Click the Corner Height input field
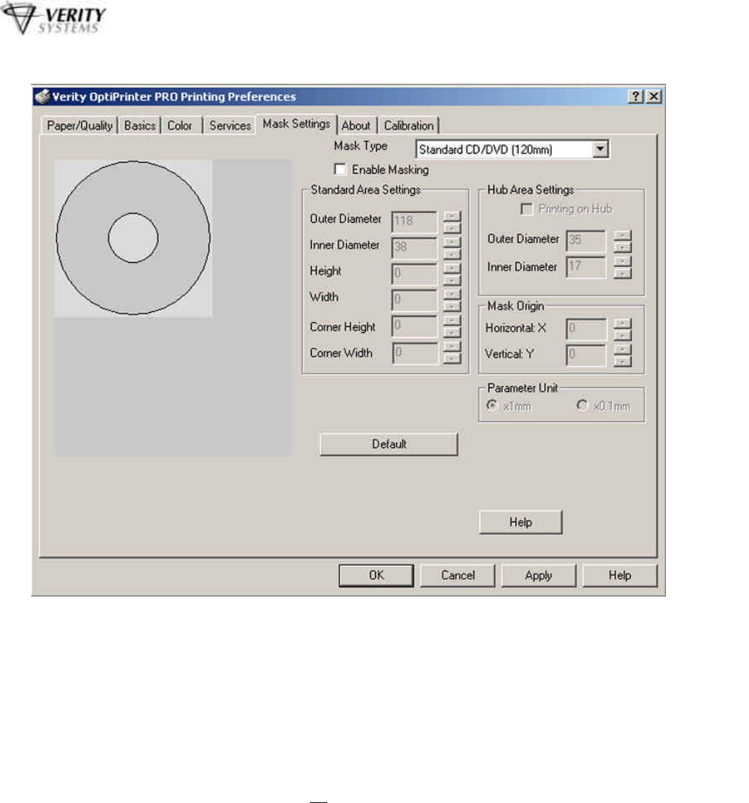The image size is (749, 803). tap(415, 326)
